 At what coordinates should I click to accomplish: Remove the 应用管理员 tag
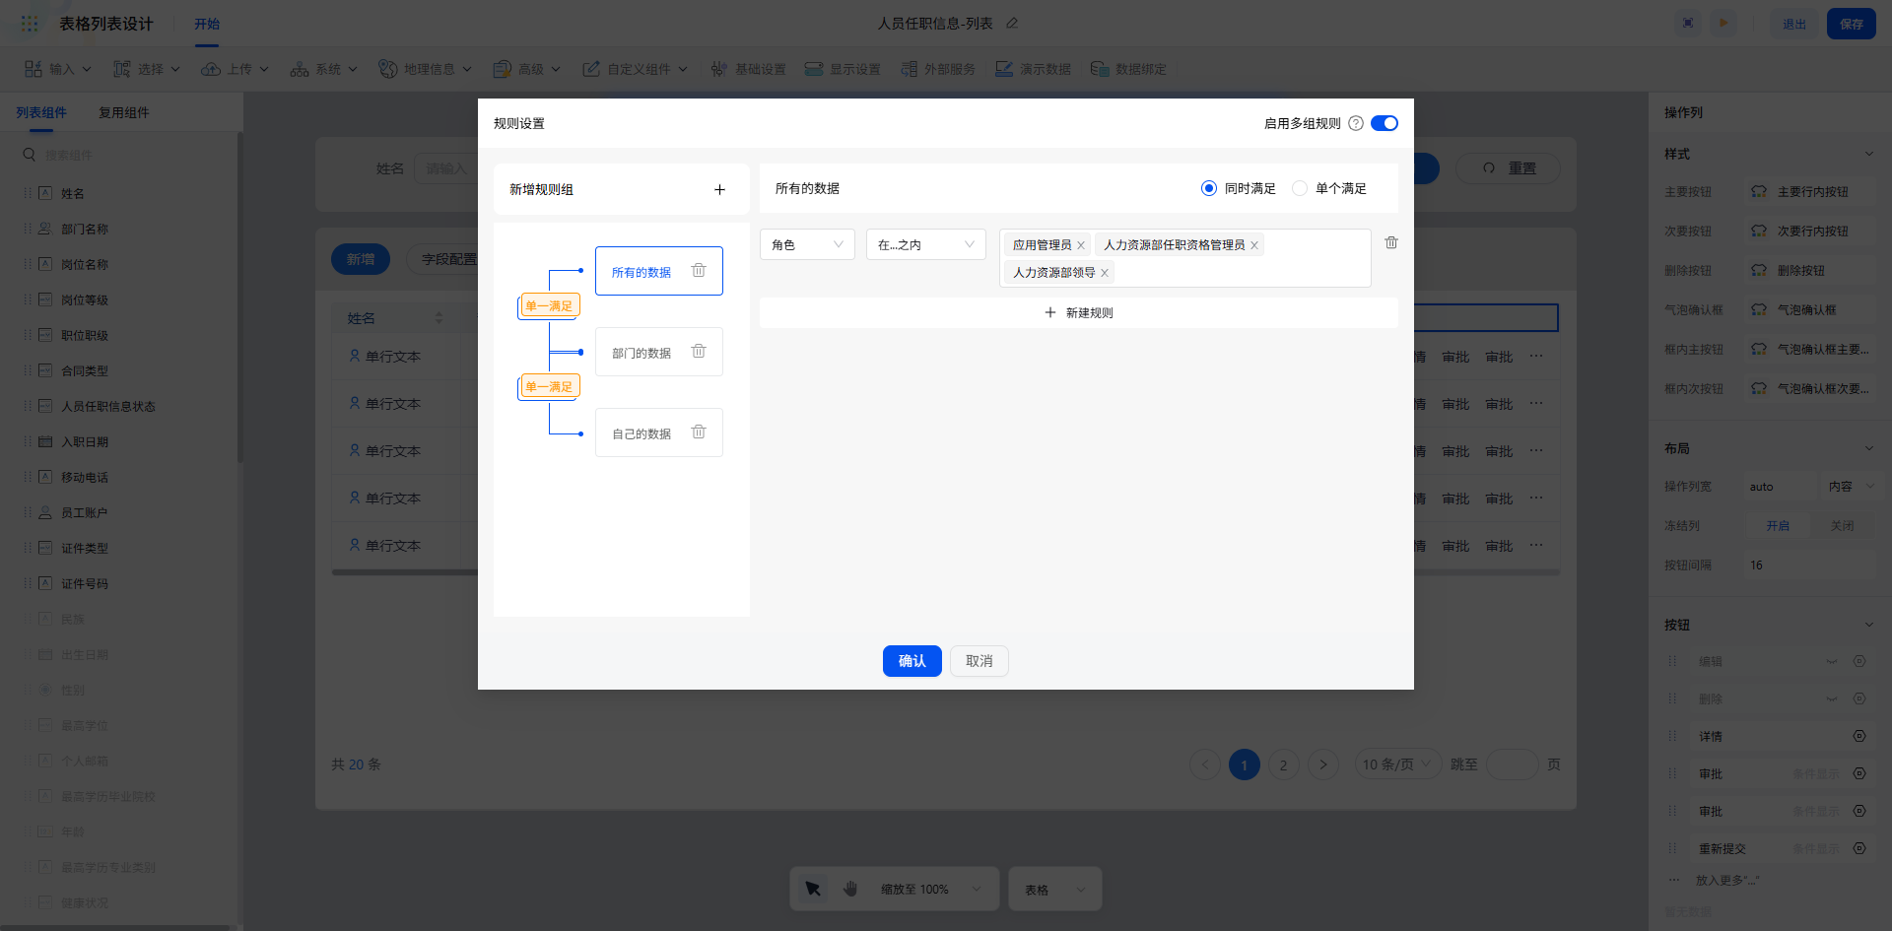pos(1081,245)
